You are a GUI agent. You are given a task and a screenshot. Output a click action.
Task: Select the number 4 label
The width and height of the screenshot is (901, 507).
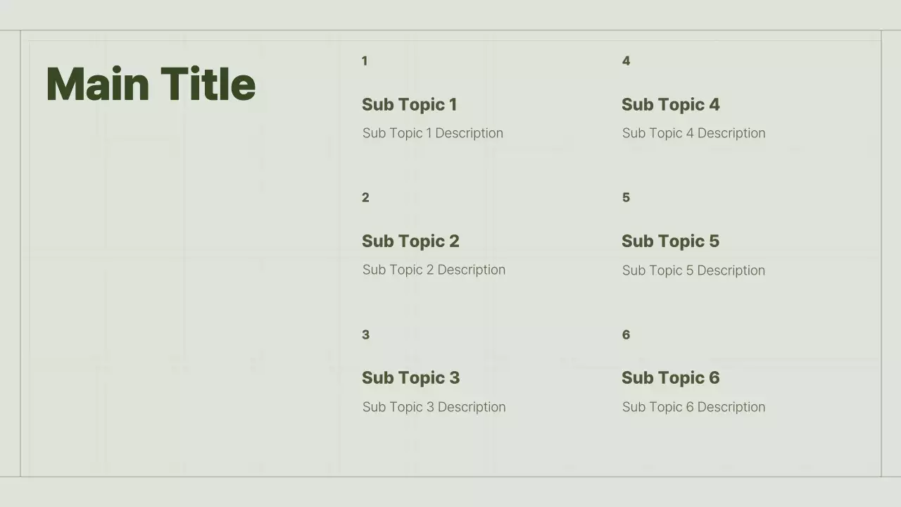pyautogui.click(x=626, y=61)
